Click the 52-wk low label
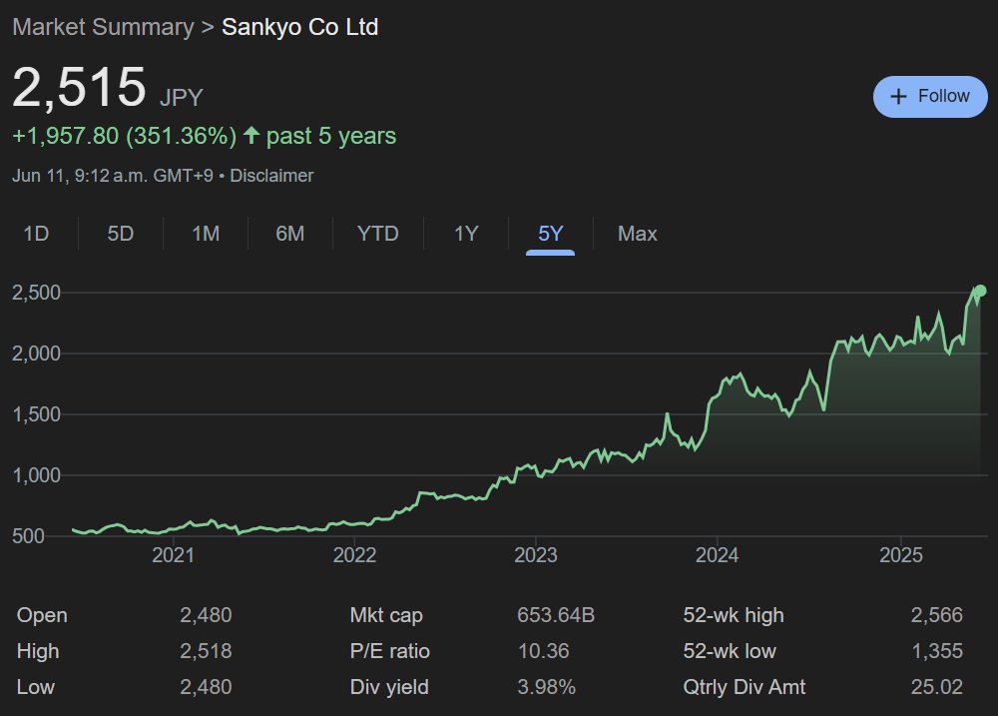 tap(731, 651)
